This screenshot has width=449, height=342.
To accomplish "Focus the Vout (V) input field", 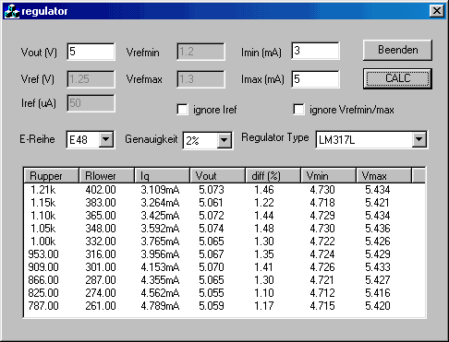I will click(91, 52).
